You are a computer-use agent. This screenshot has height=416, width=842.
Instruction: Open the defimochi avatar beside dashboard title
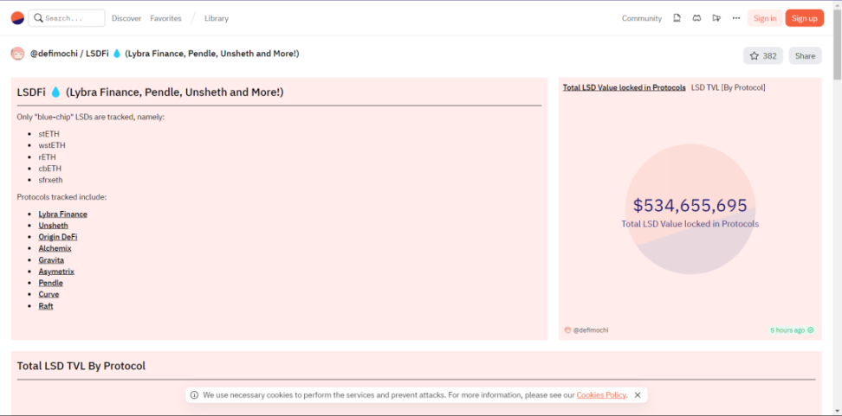click(17, 54)
